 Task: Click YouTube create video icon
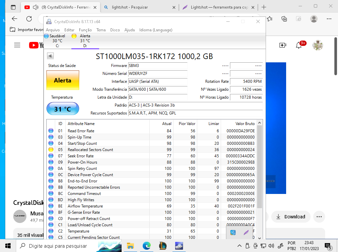pyautogui.click(x=282, y=45)
